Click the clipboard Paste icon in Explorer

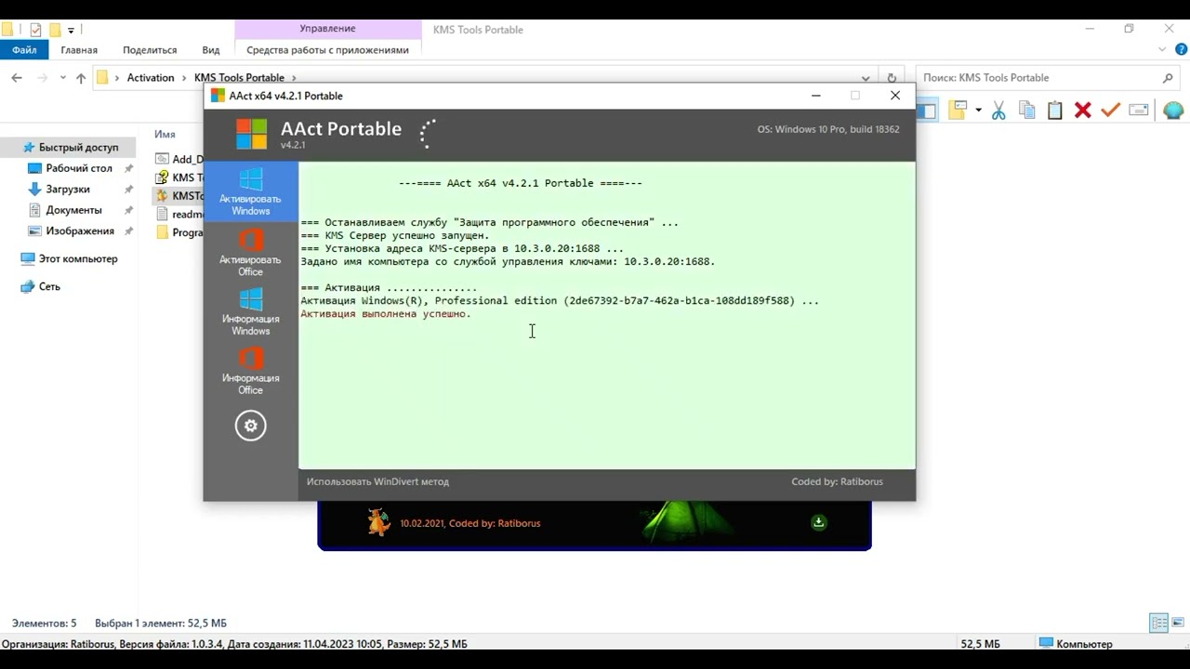pos(1054,111)
